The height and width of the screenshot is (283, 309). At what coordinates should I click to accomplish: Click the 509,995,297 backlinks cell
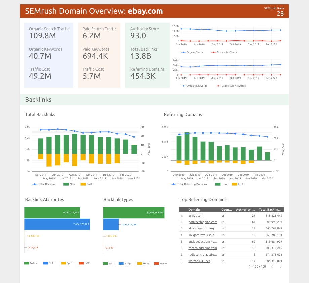[x=274, y=222]
